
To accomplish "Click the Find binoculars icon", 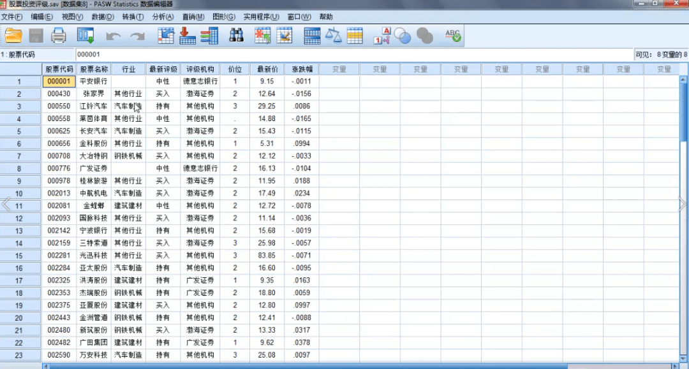I will point(237,36).
